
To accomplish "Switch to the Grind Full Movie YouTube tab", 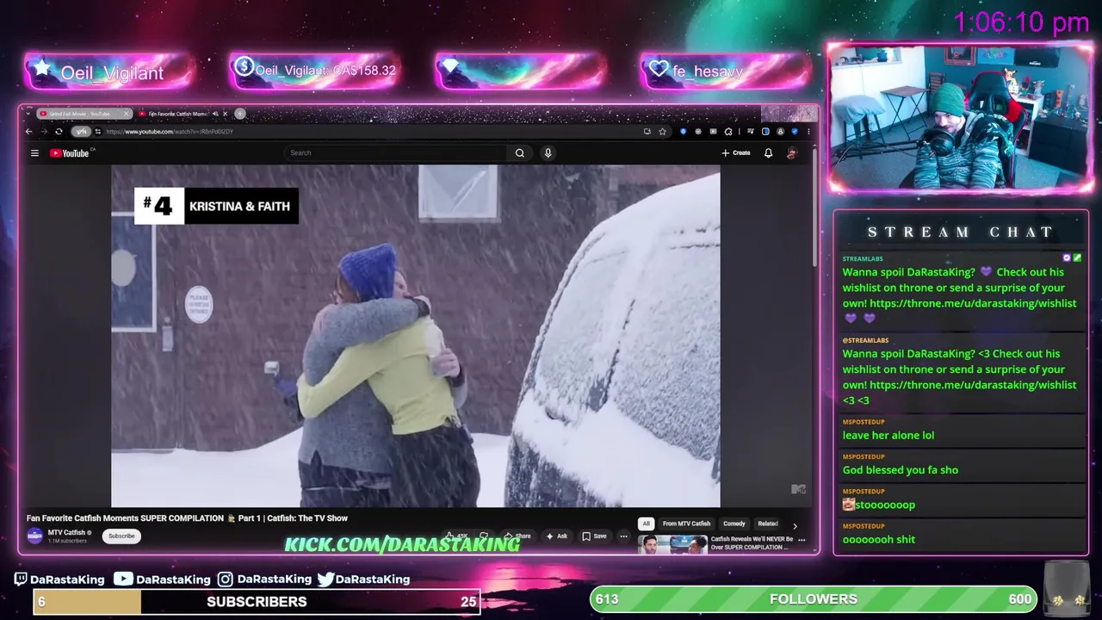I will click(x=84, y=114).
